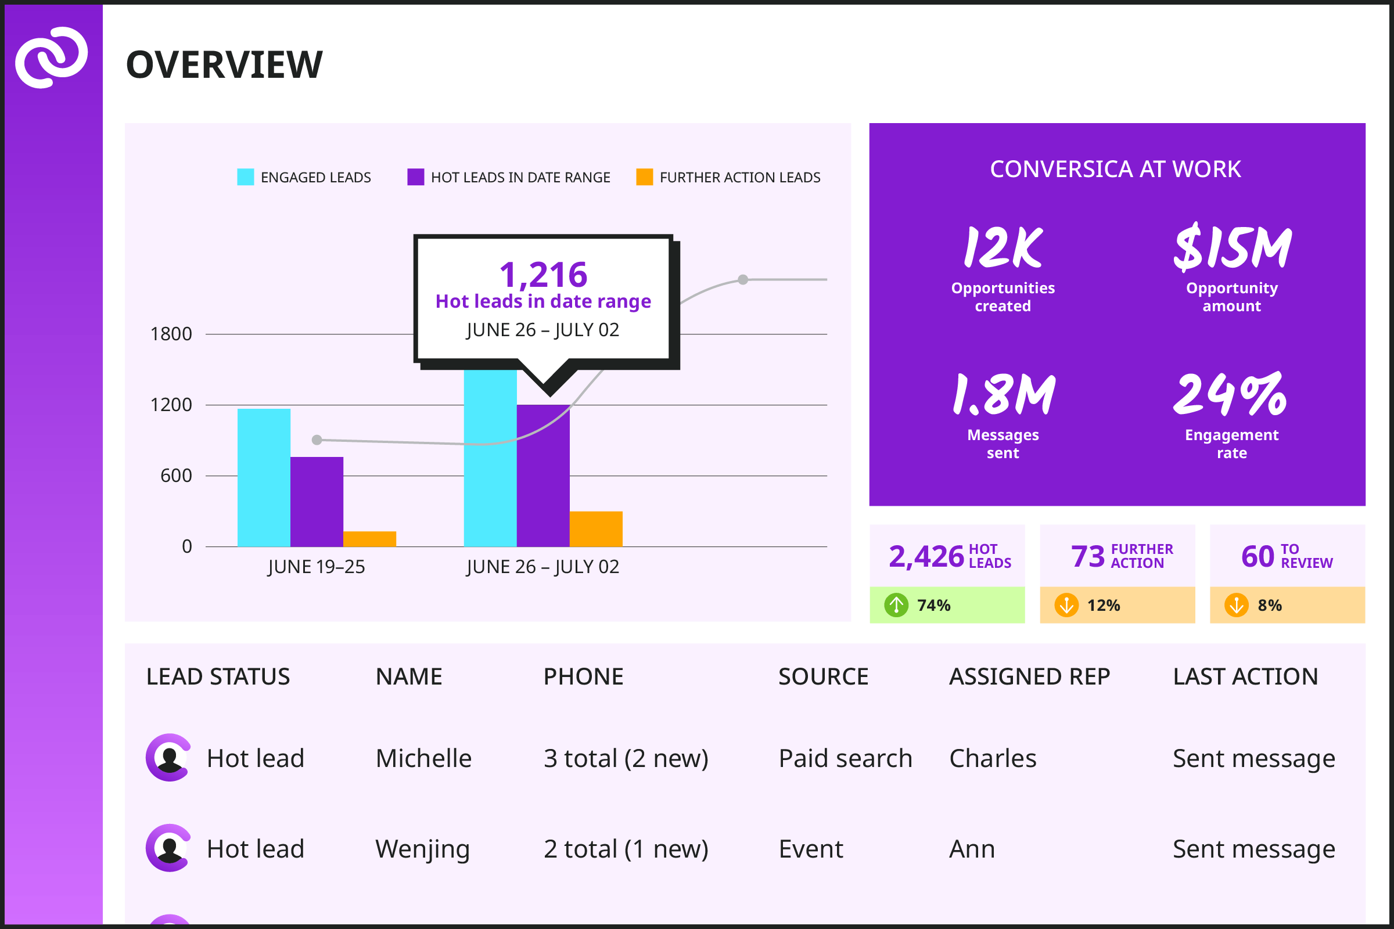The image size is (1394, 929).
Task: Click the cyan engaged leads bar for June 19–25
Action: point(264,477)
